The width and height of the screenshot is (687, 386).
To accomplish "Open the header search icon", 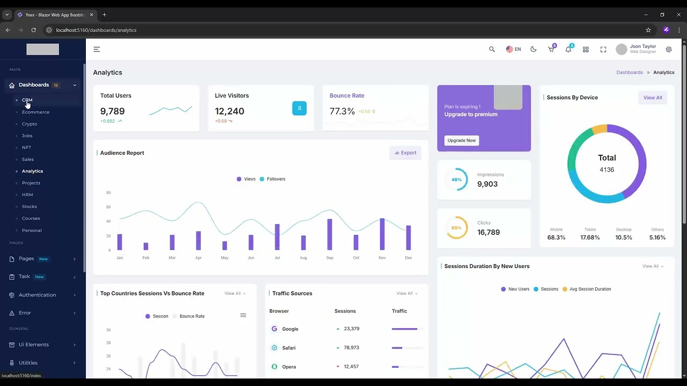I will [492, 49].
